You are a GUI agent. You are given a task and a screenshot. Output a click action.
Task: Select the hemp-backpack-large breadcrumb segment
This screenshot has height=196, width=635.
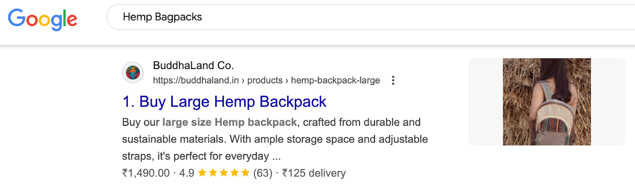click(335, 81)
